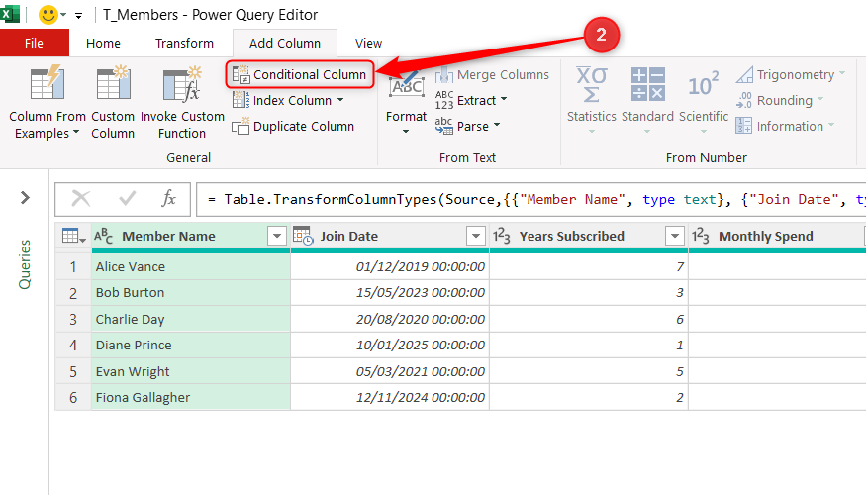Switch to the View tab
Viewport: 866px width, 495px height.
(368, 44)
